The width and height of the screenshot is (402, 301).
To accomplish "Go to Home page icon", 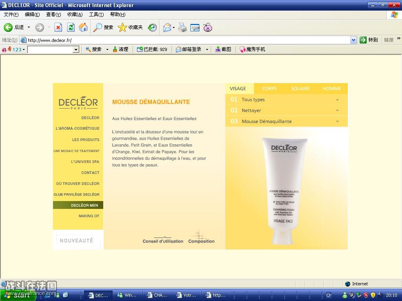I will click(83, 27).
